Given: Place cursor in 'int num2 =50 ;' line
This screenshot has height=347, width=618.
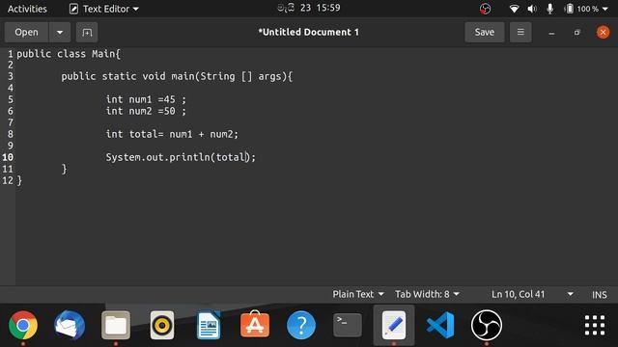Looking at the screenshot, I should coord(146,111).
